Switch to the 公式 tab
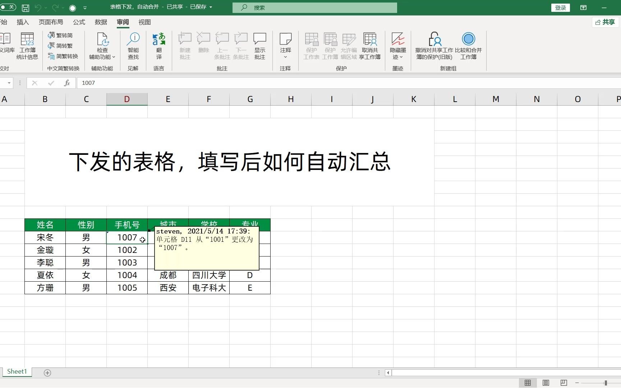The width and height of the screenshot is (621, 388). pyautogui.click(x=79, y=22)
